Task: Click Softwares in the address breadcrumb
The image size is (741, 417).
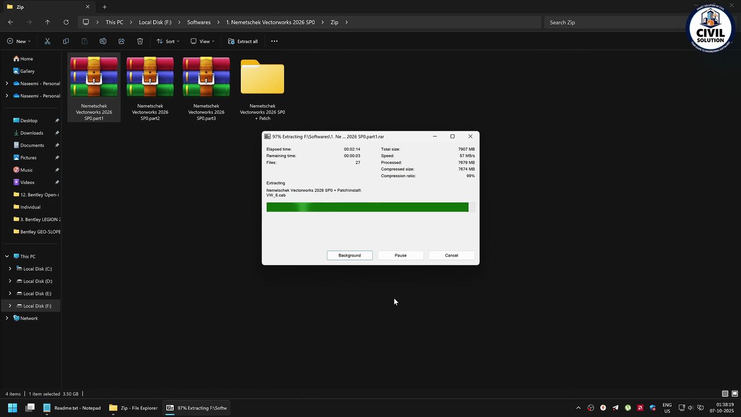Action: point(199,22)
